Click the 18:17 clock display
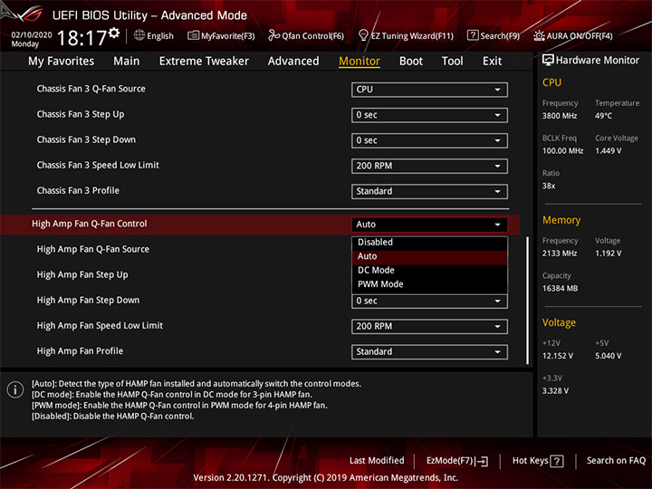Image resolution: width=652 pixels, height=489 pixels. 81,38
